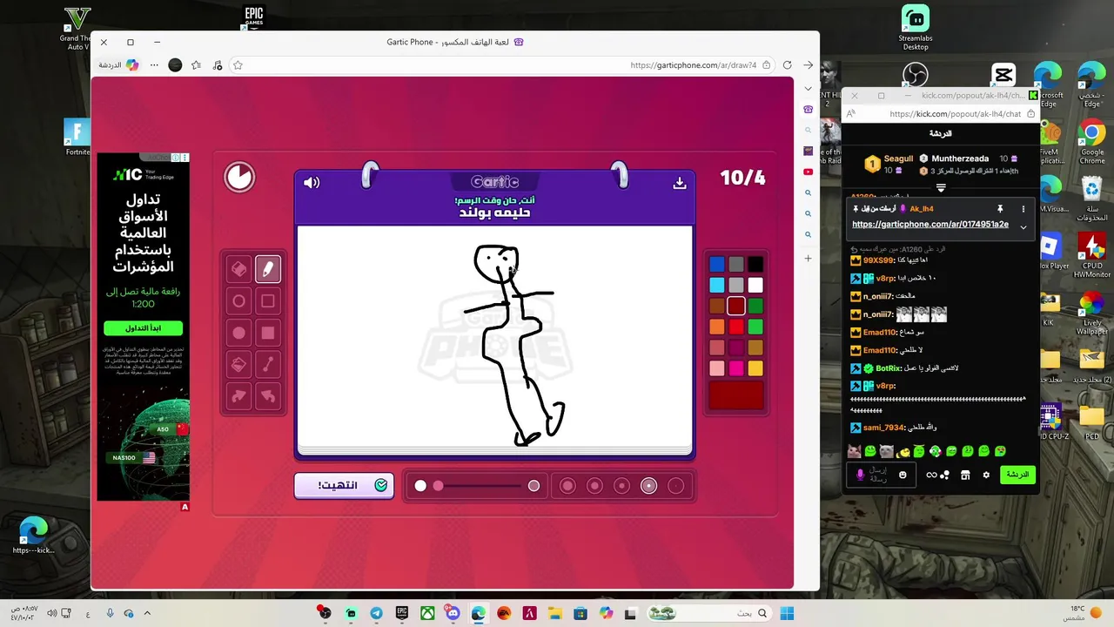Select the pencil drawing tool
This screenshot has height=627, width=1114.
coord(268,269)
